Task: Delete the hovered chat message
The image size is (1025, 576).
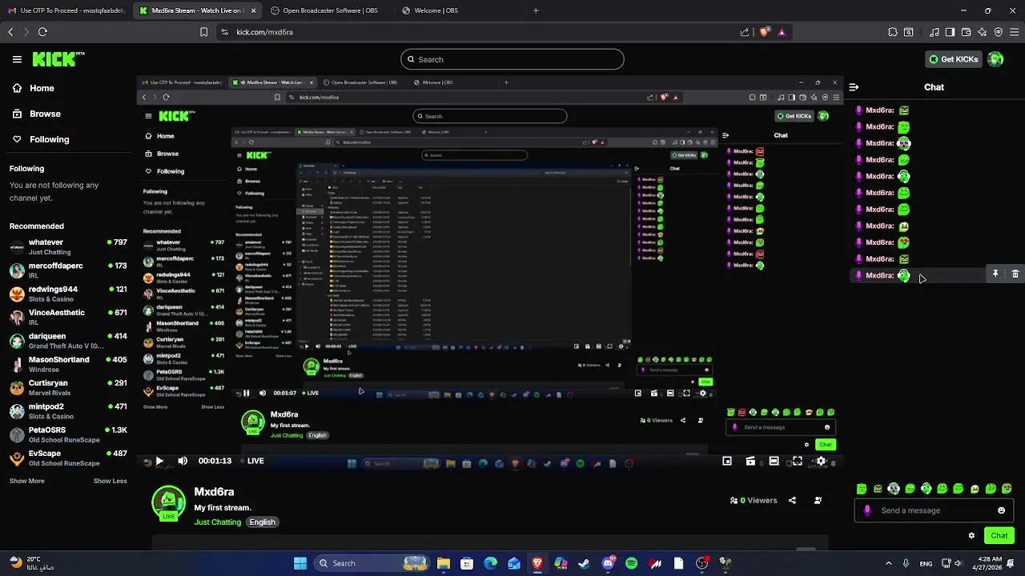Action: point(1015,274)
